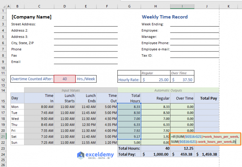Click the Employee name input line
The width and height of the screenshot is (242, 167).
(195, 30)
